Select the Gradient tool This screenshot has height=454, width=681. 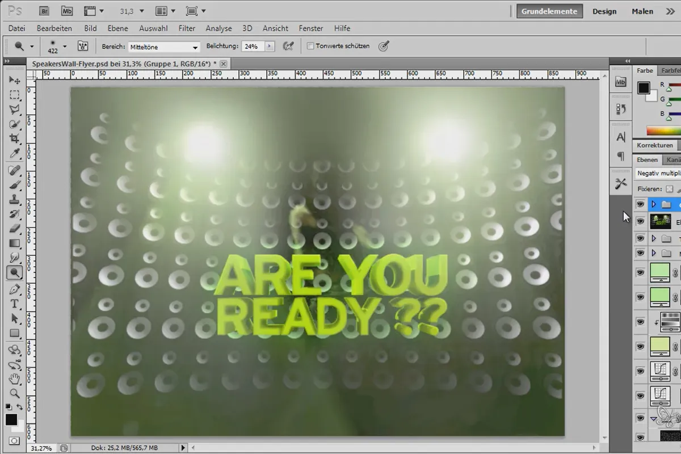coord(14,244)
